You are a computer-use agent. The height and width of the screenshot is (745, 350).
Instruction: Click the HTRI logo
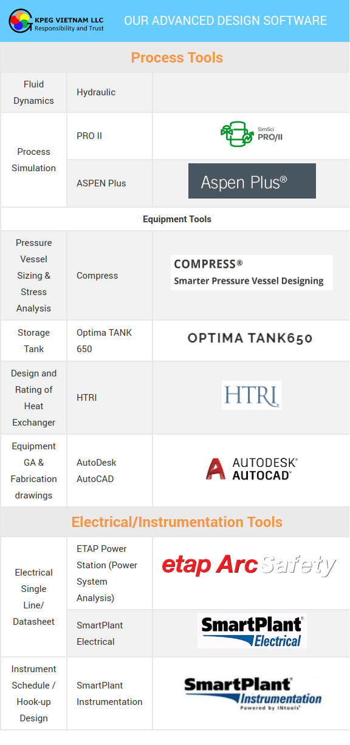tap(252, 395)
